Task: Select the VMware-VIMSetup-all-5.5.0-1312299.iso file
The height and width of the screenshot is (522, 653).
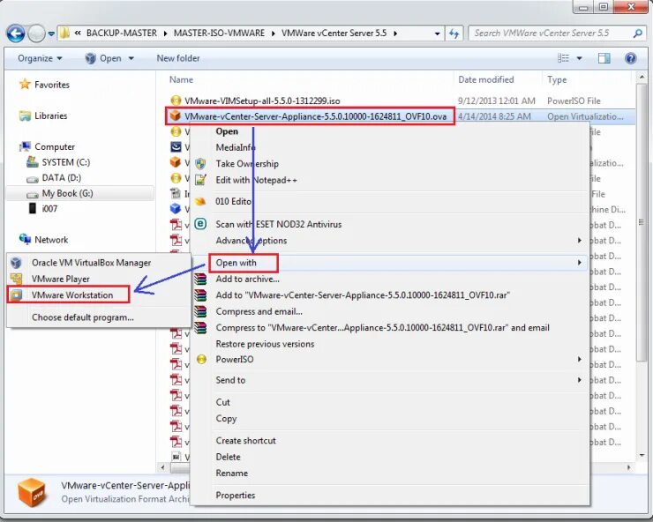Action: tap(262, 101)
